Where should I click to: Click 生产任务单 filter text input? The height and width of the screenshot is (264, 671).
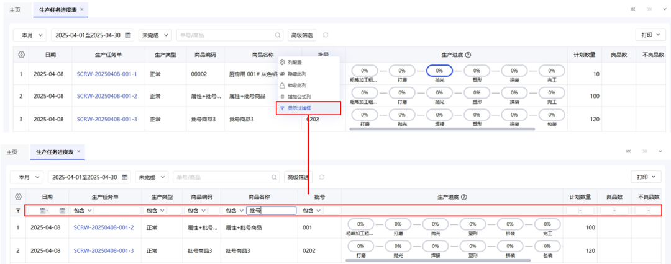[x=117, y=210]
